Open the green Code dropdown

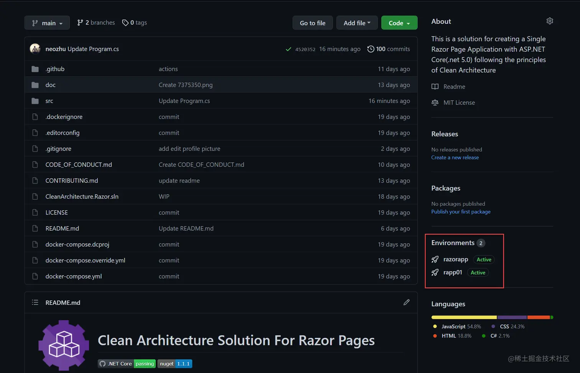click(399, 23)
